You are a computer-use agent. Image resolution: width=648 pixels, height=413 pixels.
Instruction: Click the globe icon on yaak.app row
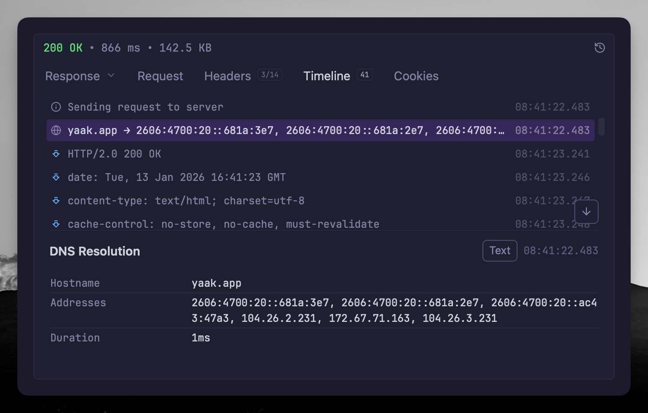click(x=56, y=130)
